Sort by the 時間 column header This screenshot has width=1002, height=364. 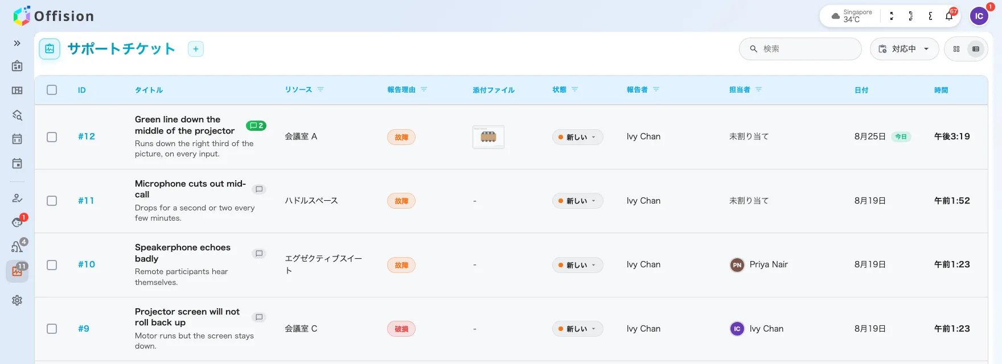(941, 90)
